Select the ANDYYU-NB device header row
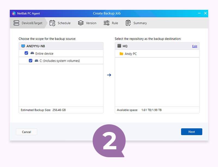The image size is (218, 167). point(61,46)
